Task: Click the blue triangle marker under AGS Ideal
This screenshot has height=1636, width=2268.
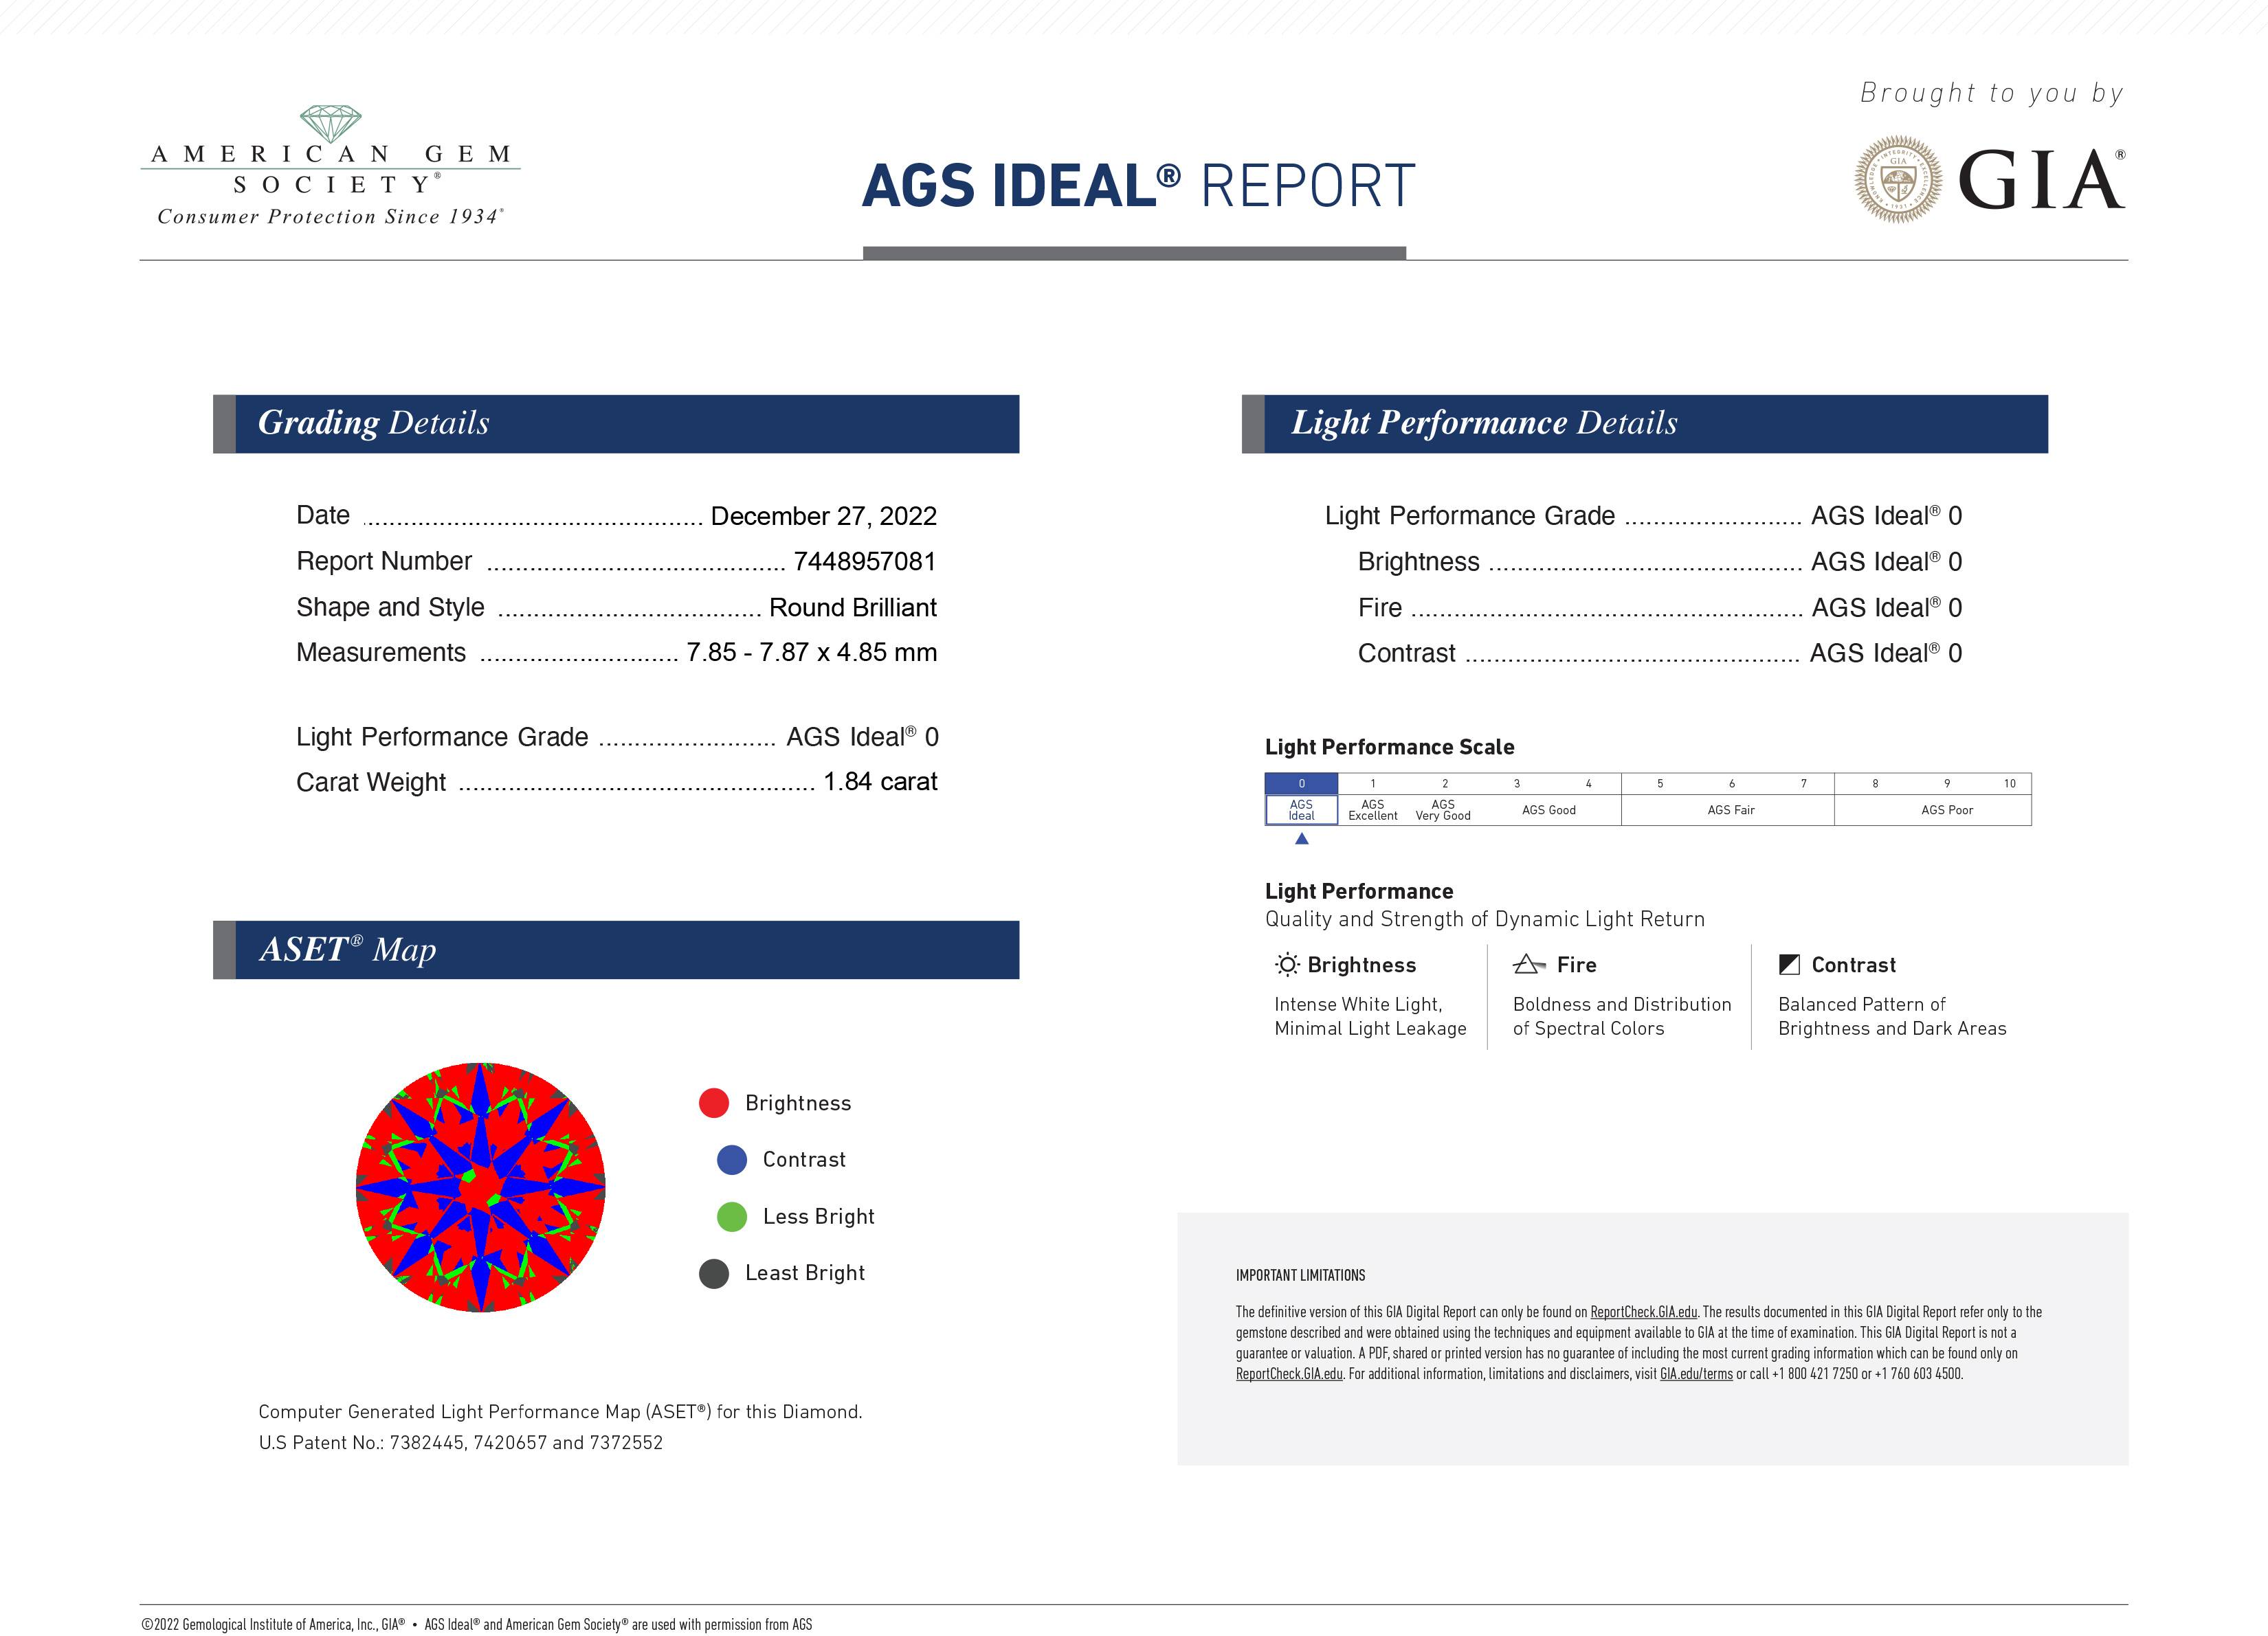Action: tap(1302, 839)
